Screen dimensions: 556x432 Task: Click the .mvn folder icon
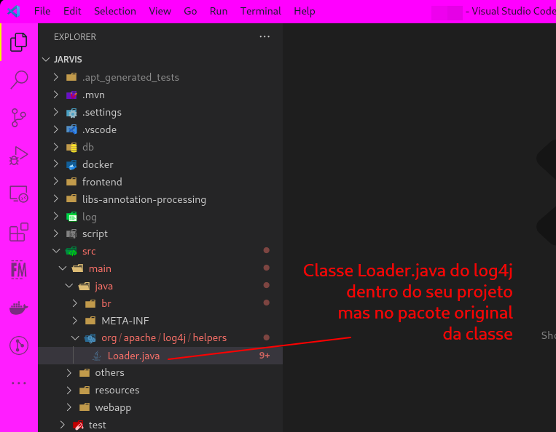[71, 95]
